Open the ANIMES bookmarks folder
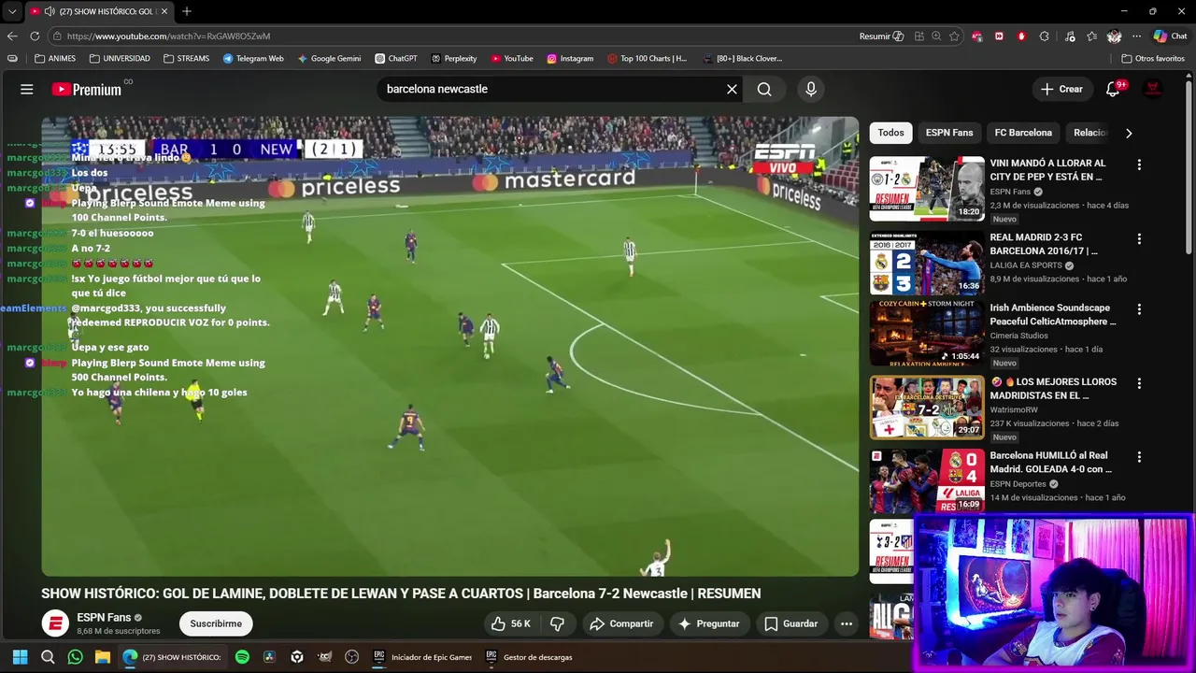This screenshot has height=673, width=1196. point(55,58)
